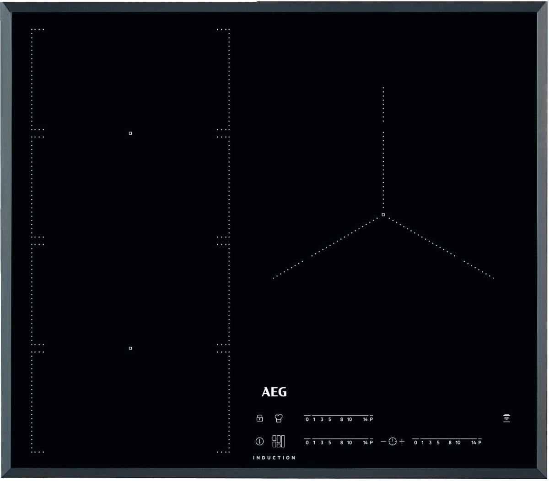Tap the chef hat function icon
The height and width of the screenshot is (481, 549).
278,418
